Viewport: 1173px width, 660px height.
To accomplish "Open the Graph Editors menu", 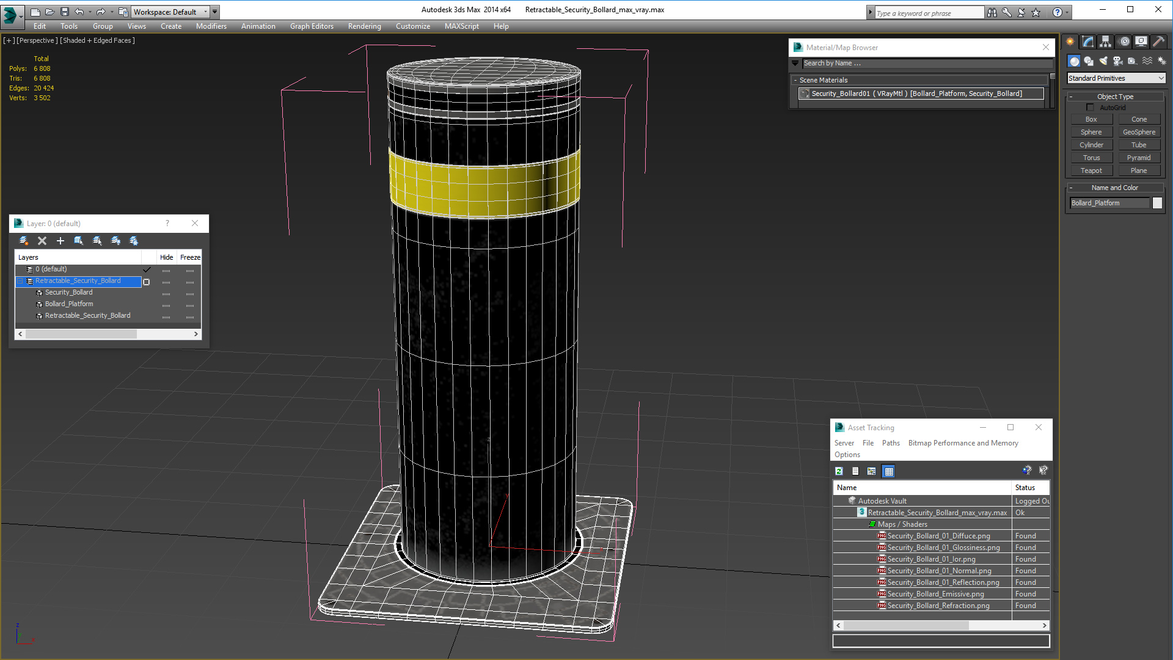I will (x=312, y=26).
